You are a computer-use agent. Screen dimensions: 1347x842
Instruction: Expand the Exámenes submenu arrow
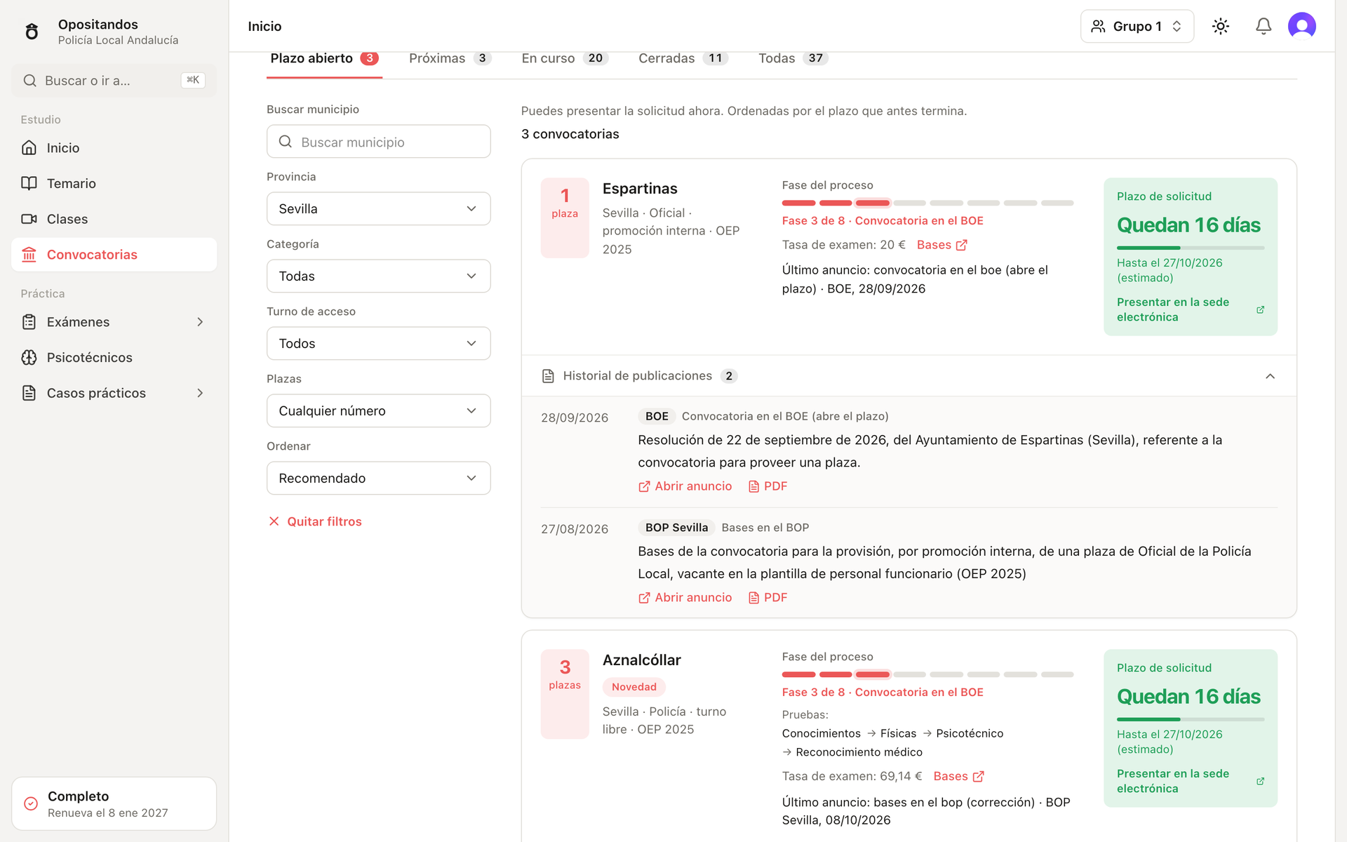click(200, 322)
